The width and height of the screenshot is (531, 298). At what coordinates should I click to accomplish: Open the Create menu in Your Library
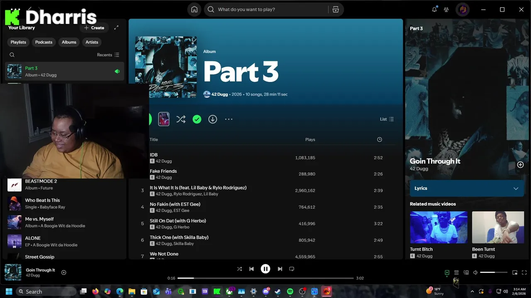tap(94, 28)
